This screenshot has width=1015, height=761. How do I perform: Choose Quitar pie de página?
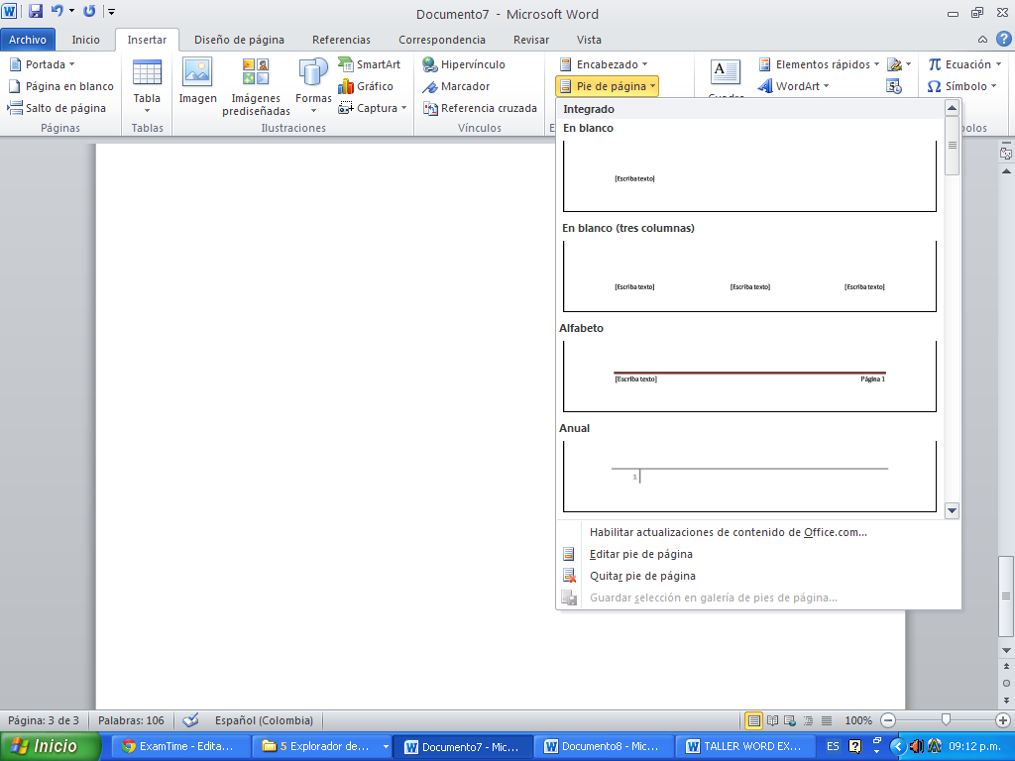642,576
